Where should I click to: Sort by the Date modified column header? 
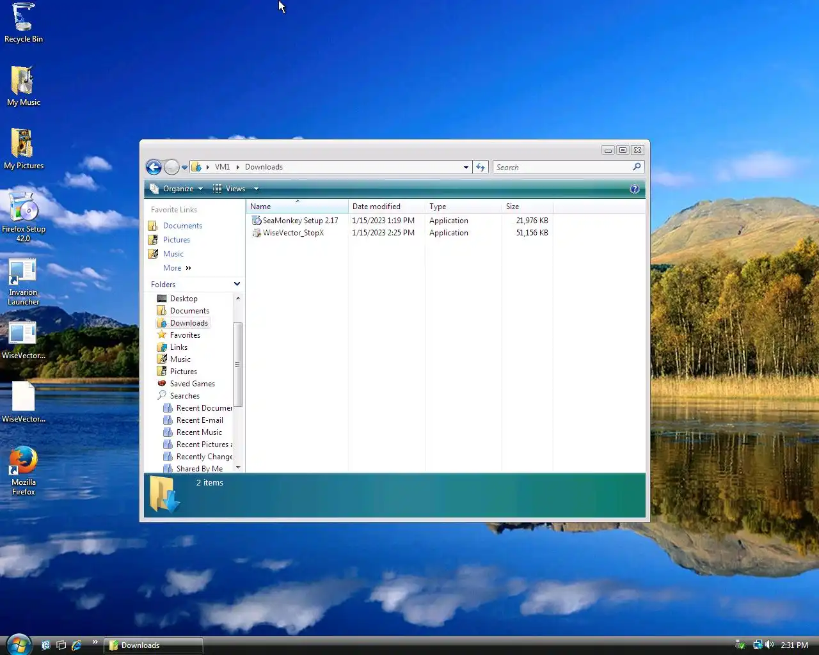pos(386,207)
